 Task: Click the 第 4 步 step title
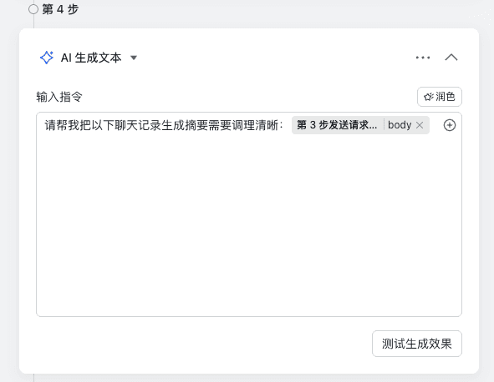click(60, 9)
